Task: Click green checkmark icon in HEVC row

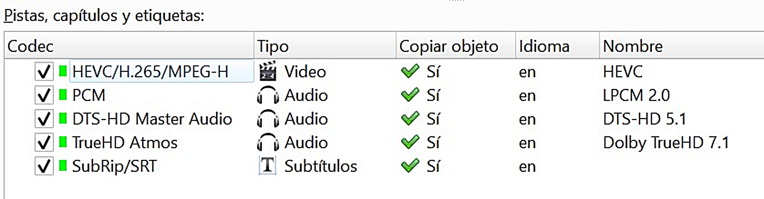Action: (410, 71)
